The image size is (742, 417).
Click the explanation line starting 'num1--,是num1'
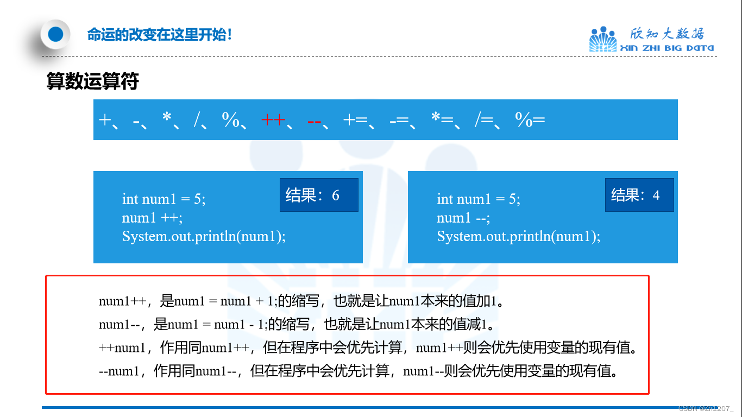click(x=297, y=324)
